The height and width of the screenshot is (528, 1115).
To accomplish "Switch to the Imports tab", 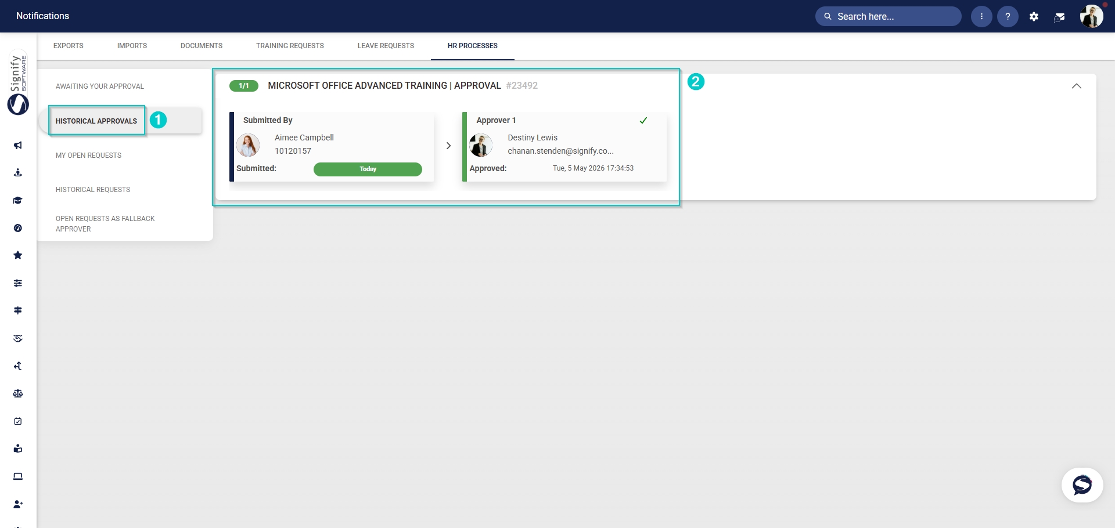I will pos(132,46).
